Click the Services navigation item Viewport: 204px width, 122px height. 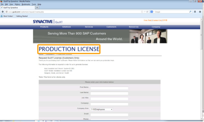pos(89,27)
